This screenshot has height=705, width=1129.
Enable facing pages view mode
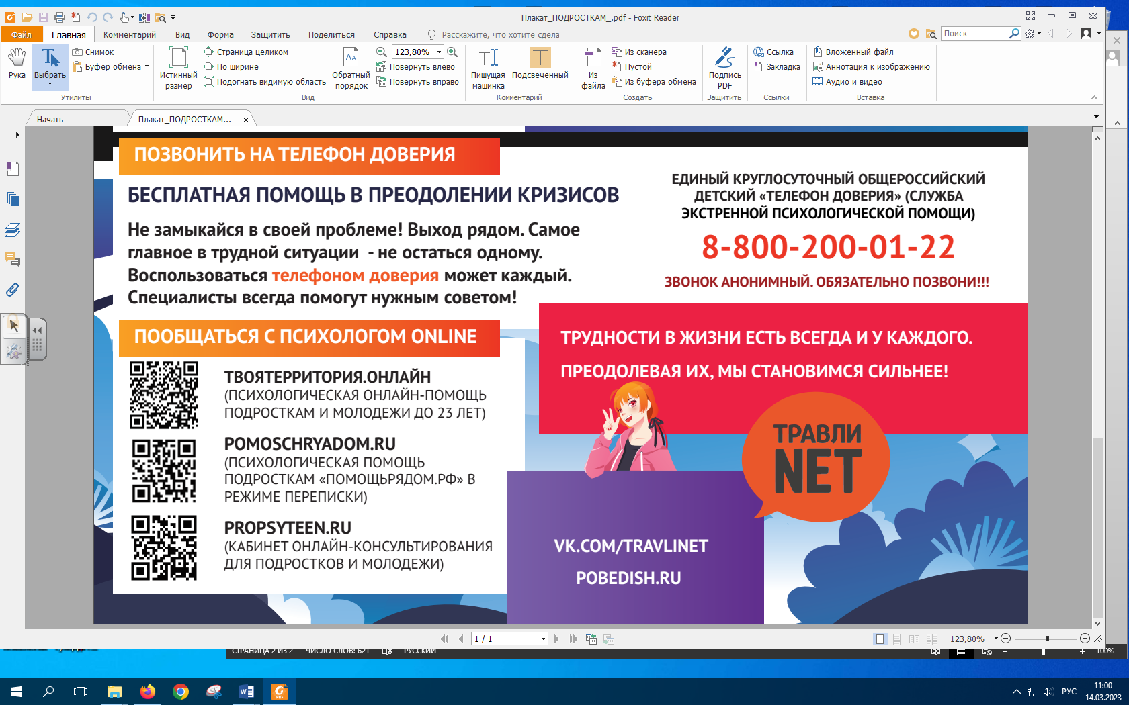(x=915, y=639)
